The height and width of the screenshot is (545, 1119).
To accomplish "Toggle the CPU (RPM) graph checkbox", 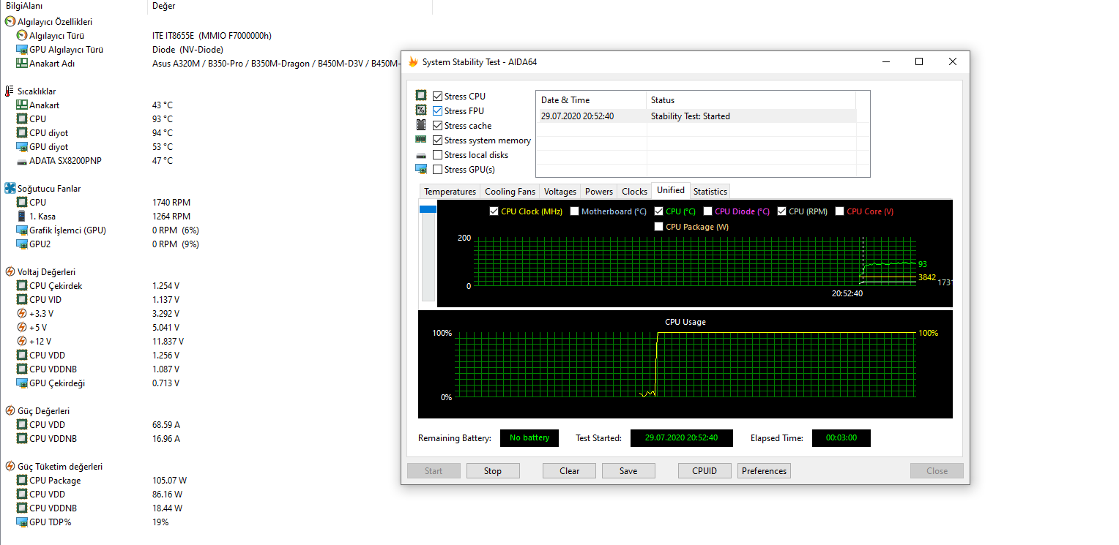I will [781, 211].
